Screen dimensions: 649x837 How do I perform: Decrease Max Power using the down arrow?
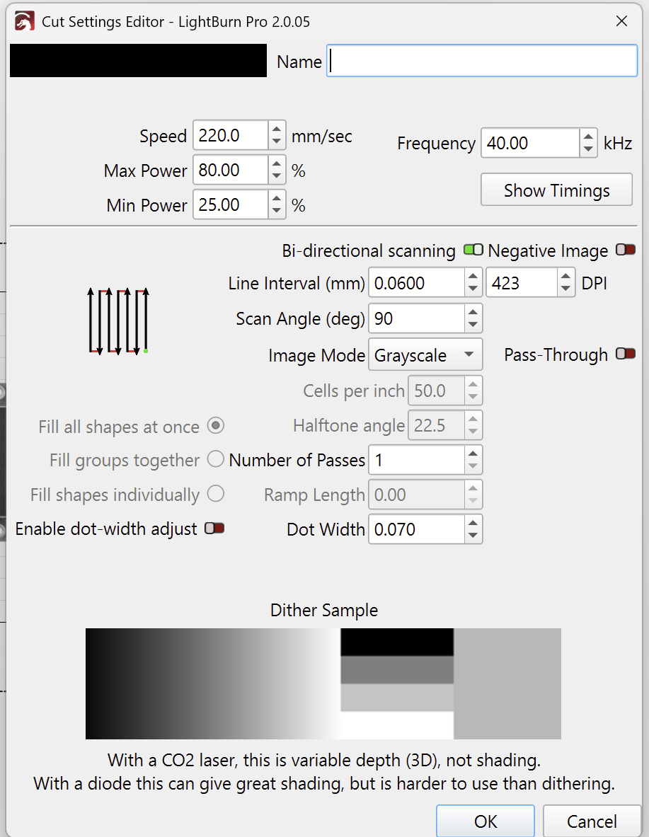(276, 178)
